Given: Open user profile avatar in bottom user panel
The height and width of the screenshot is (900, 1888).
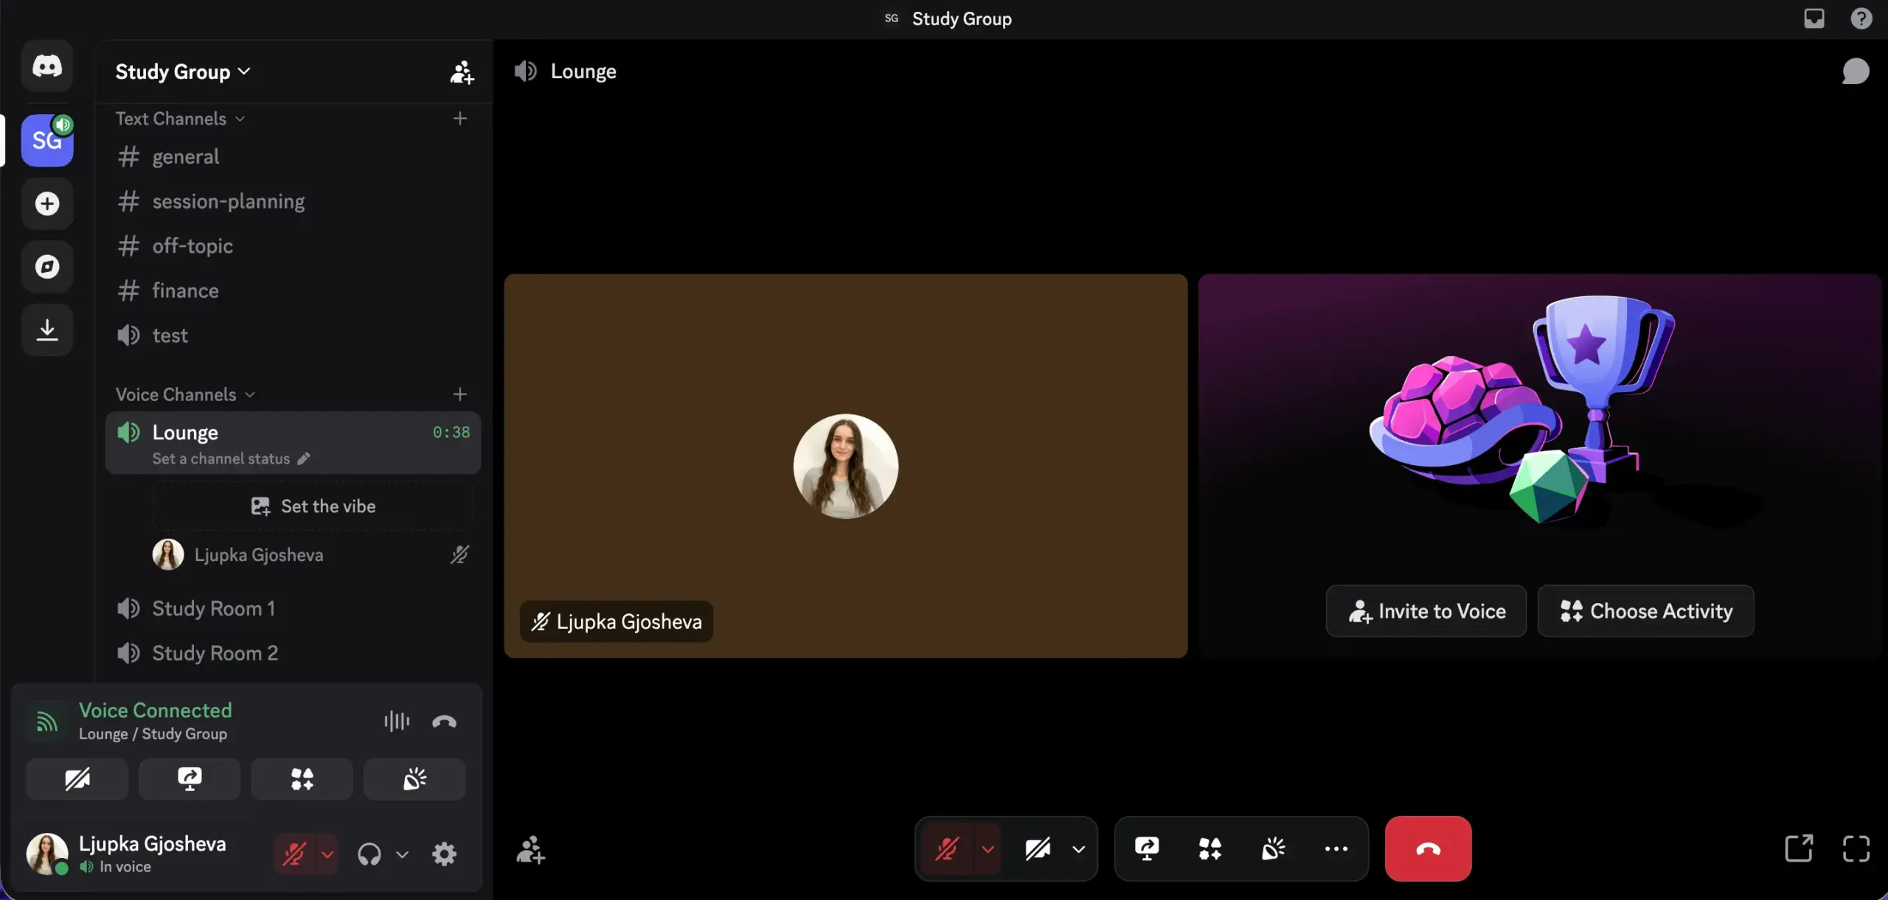Looking at the screenshot, I should (x=46, y=854).
